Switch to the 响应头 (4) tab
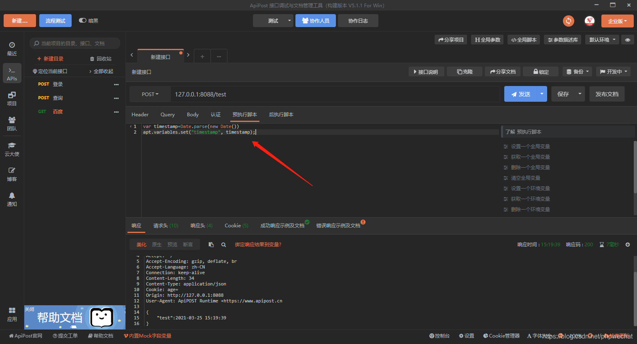This screenshot has width=637, height=344. [202, 226]
